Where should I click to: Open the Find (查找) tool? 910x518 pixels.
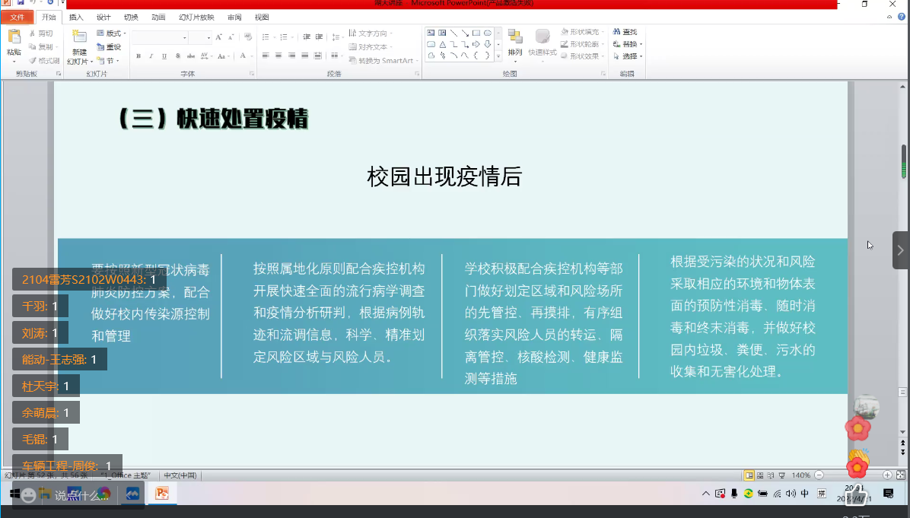point(629,33)
